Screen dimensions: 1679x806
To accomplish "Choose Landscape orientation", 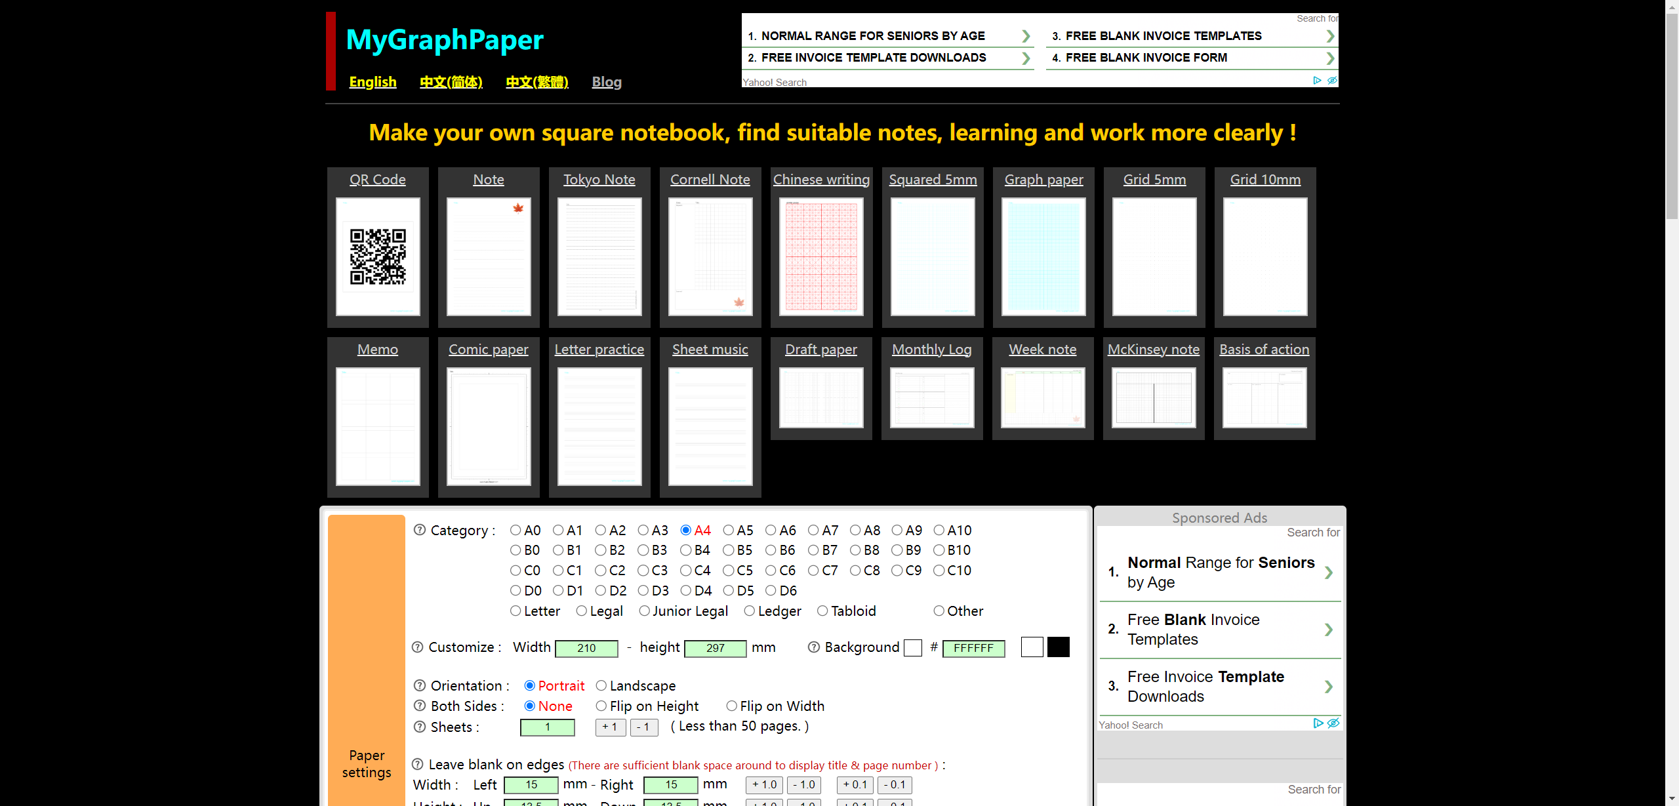I will click(x=601, y=685).
